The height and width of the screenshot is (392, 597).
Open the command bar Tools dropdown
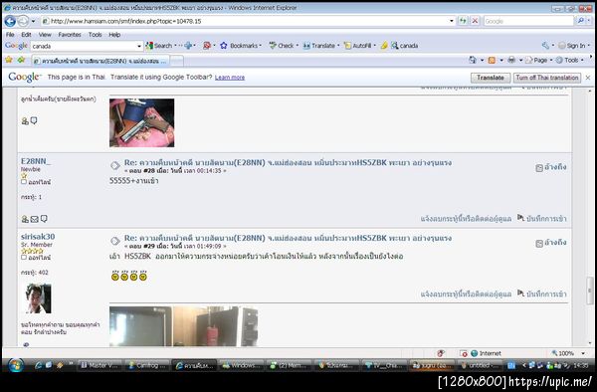coord(570,60)
